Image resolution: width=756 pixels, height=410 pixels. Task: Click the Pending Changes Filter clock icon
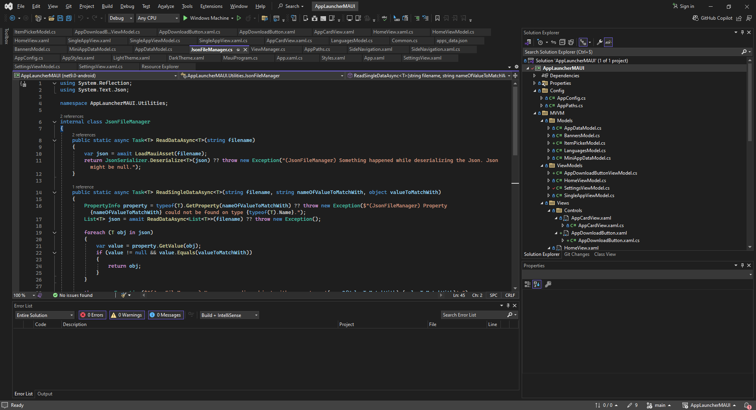[x=540, y=42]
